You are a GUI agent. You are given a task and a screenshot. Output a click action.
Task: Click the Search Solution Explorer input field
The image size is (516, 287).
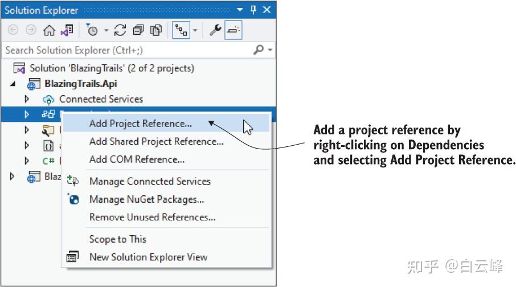pyautogui.click(x=125, y=50)
